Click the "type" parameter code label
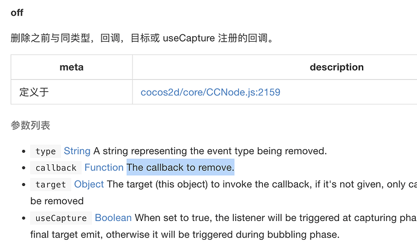This screenshot has height=247, width=417. click(45, 152)
